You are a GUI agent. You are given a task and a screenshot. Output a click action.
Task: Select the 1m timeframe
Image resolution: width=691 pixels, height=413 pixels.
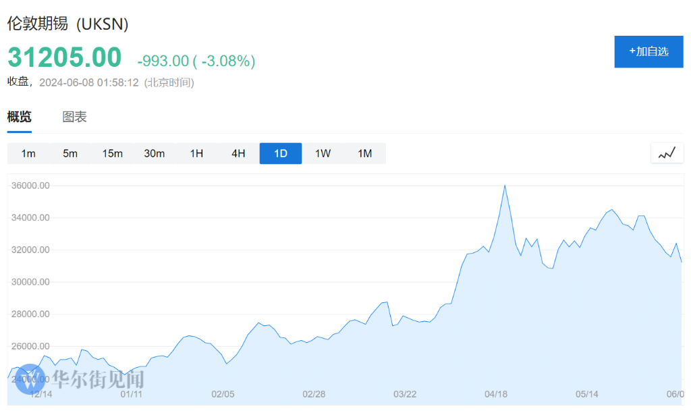coord(28,153)
